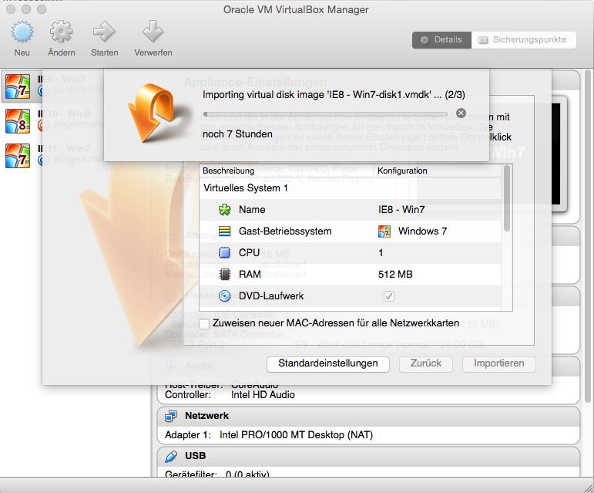
Task: Click the Importieren button
Action: [498, 363]
